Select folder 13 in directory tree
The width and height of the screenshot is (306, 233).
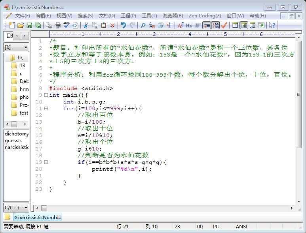[x=18, y=66]
